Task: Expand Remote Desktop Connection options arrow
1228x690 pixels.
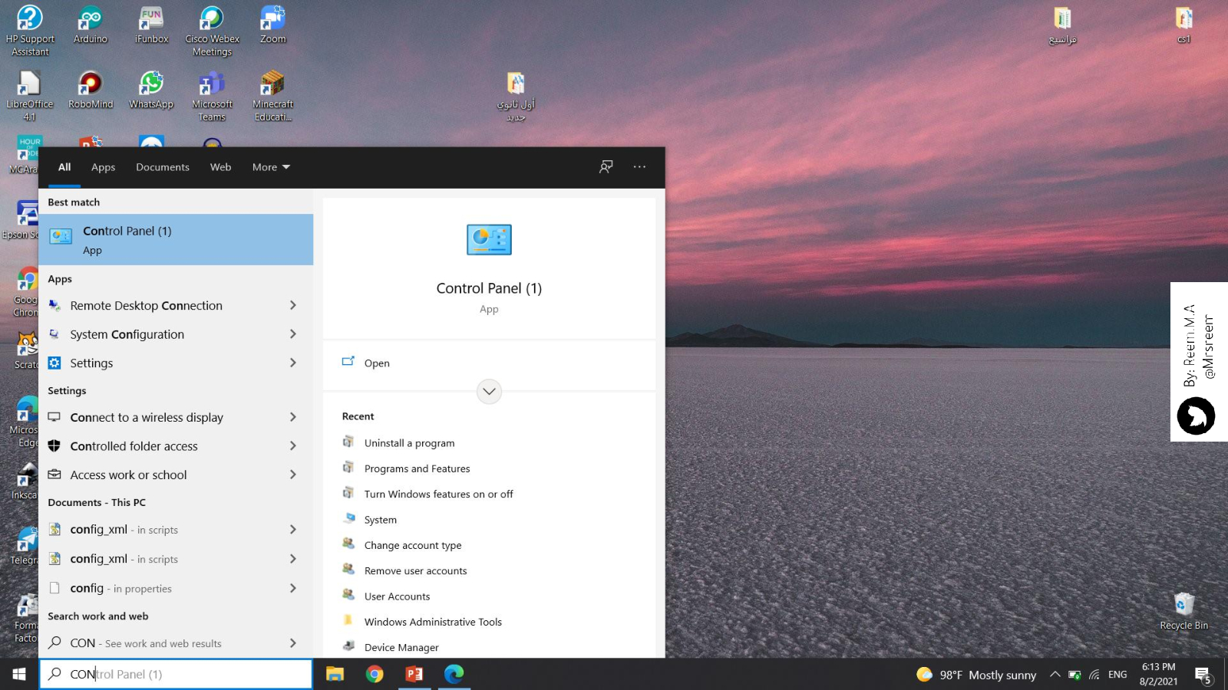Action: pos(292,305)
